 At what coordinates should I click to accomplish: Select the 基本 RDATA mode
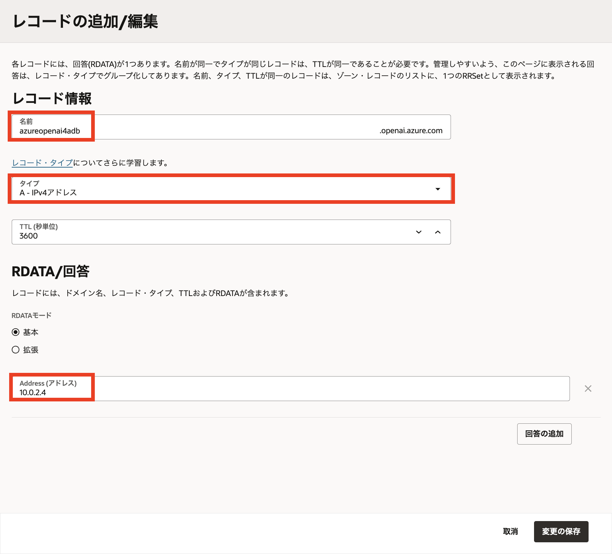click(x=15, y=332)
